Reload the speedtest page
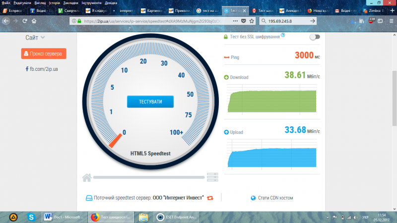This screenshot has height=223, width=397. (x=24, y=21)
